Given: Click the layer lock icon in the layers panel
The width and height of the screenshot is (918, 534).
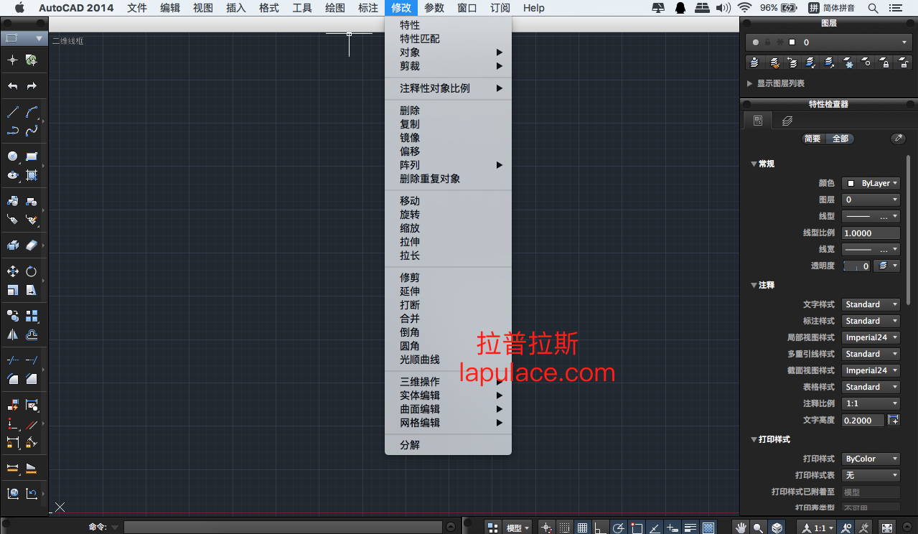Looking at the screenshot, I should pos(885,62).
